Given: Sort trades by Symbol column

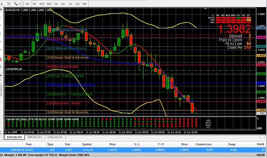Looking at the screenshot, I should click(82, 144).
